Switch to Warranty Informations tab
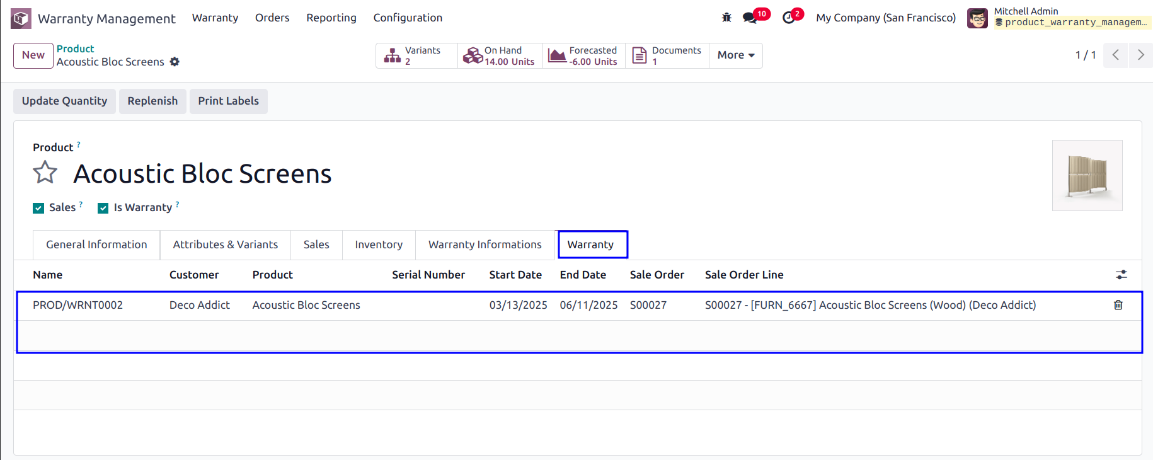 click(485, 244)
